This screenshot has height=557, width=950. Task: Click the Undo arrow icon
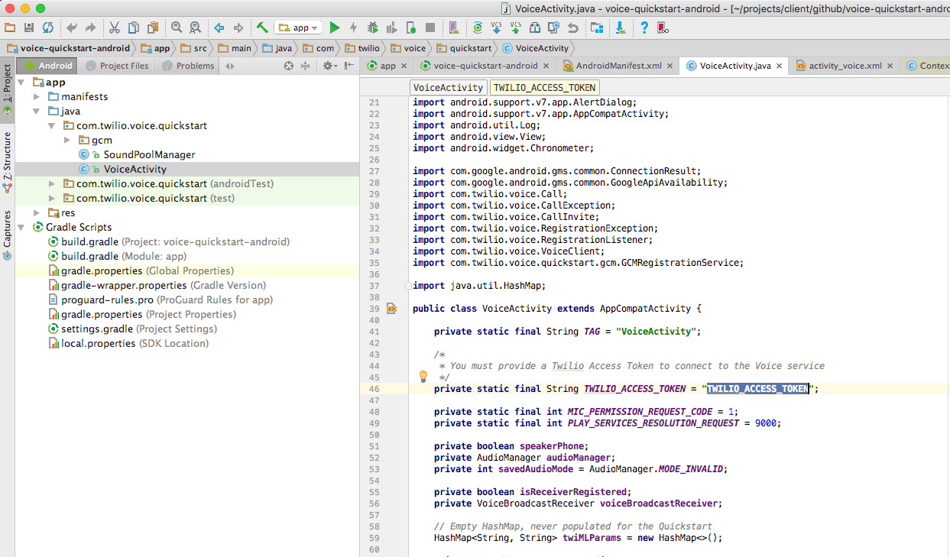click(x=71, y=28)
